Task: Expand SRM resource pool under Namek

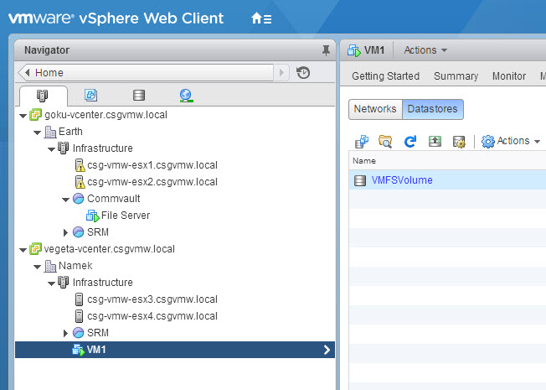Action: click(65, 334)
